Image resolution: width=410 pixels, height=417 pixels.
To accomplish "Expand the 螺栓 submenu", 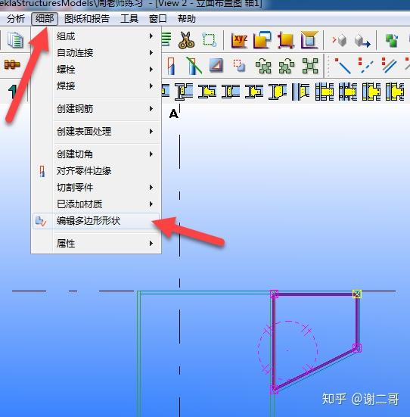I will pos(96,70).
